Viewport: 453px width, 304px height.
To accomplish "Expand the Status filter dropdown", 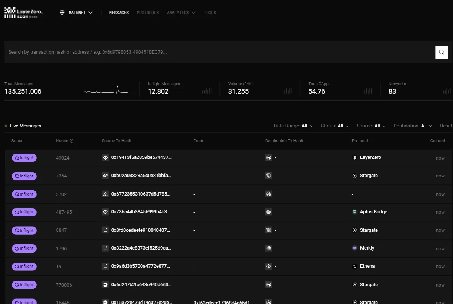I will [x=334, y=126].
